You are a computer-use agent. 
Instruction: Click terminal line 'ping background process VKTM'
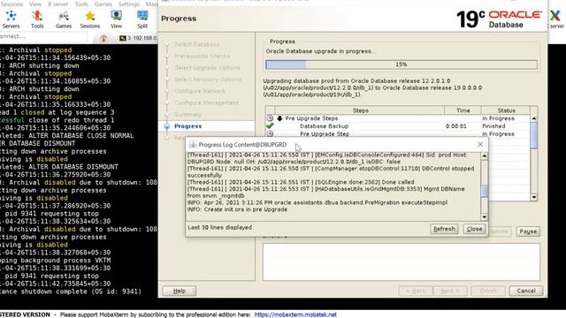(55, 261)
